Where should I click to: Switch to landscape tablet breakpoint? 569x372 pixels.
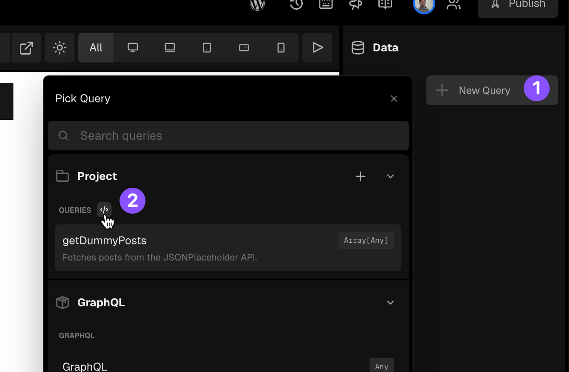[x=244, y=48]
